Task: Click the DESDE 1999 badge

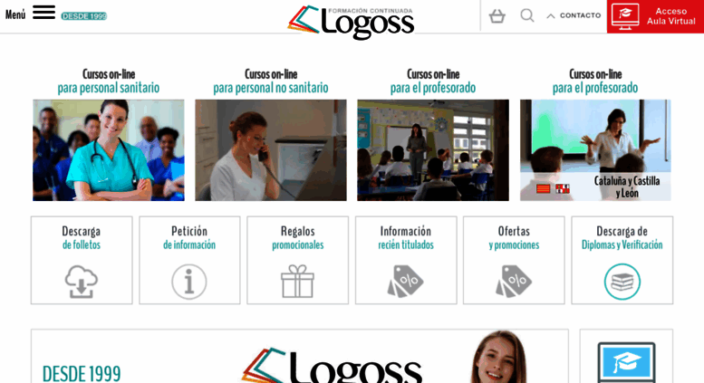Action: [x=84, y=16]
